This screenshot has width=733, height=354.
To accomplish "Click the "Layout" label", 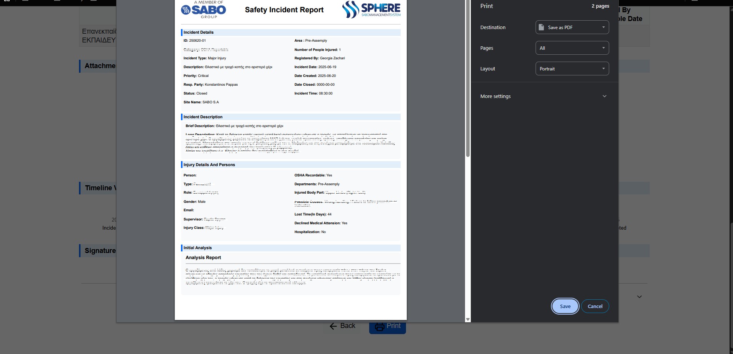I will coord(488,69).
